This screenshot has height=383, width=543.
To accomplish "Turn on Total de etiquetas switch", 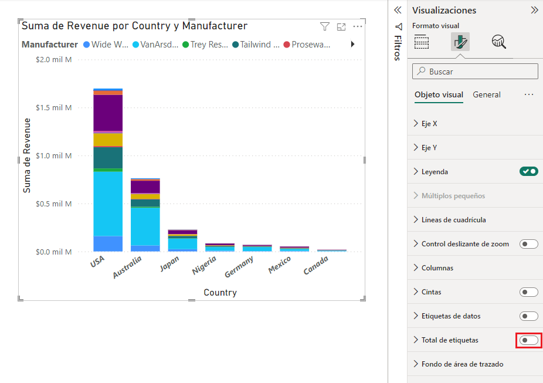I will [528, 340].
